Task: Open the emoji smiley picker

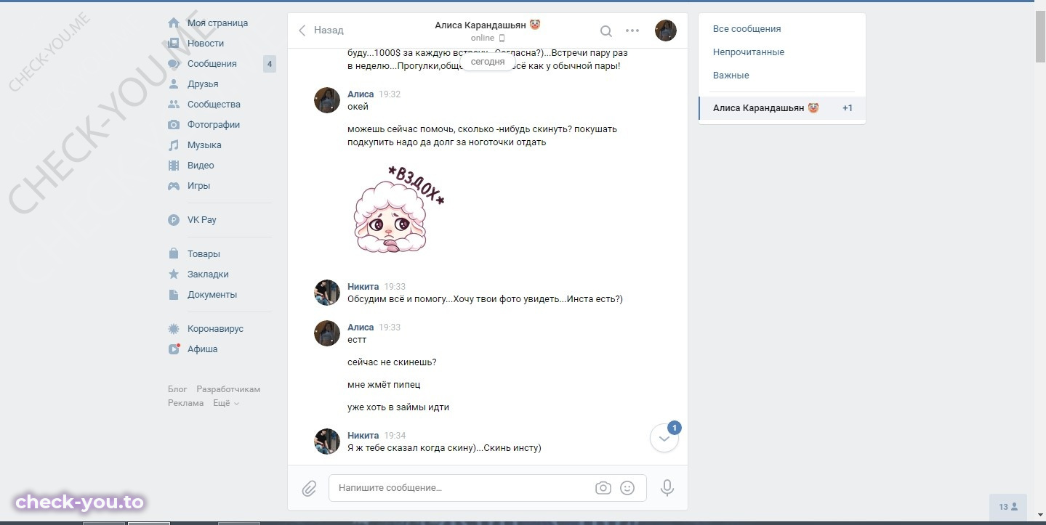Action: click(x=627, y=488)
